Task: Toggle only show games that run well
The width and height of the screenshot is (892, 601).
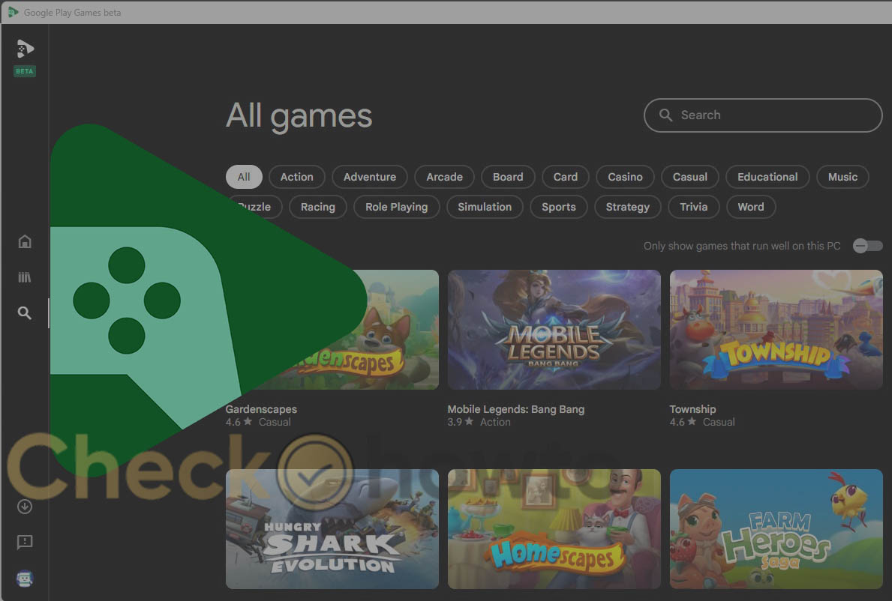Action: pyautogui.click(x=867, y=246)
